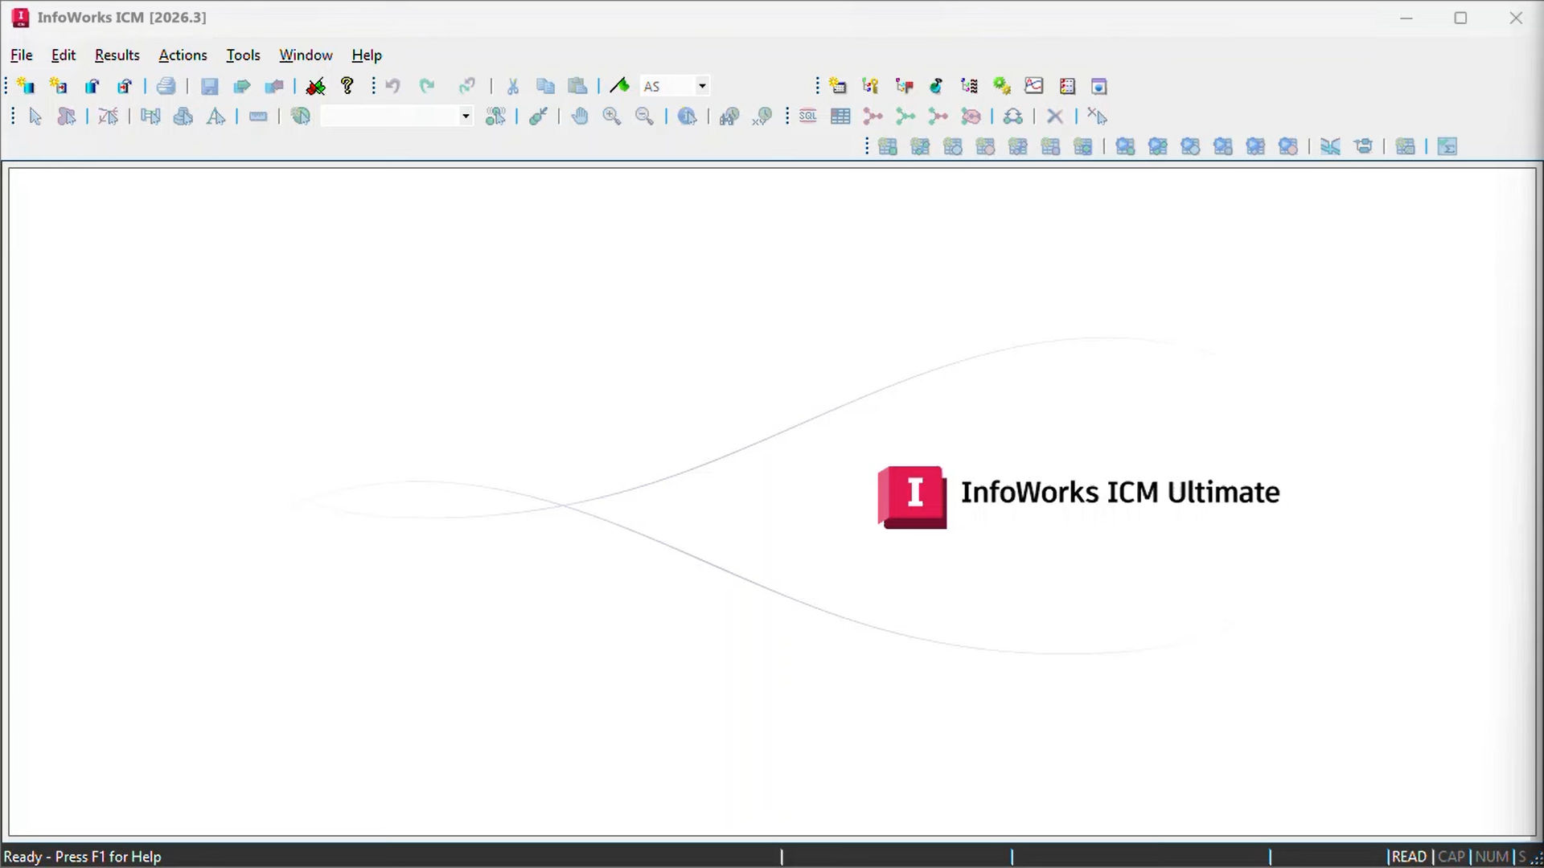Open the Results menu
The height and width of the screenshot is (868, 1544).
pos(117,55)
